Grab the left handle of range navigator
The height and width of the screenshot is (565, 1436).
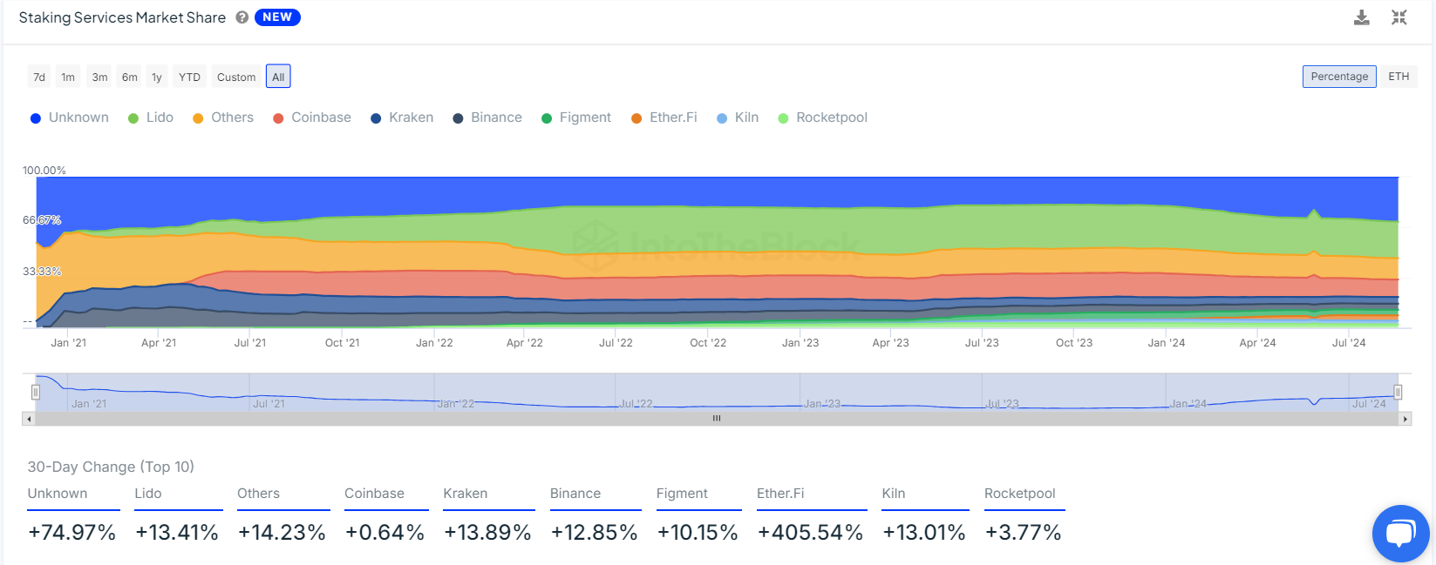(x=36, y=392)
